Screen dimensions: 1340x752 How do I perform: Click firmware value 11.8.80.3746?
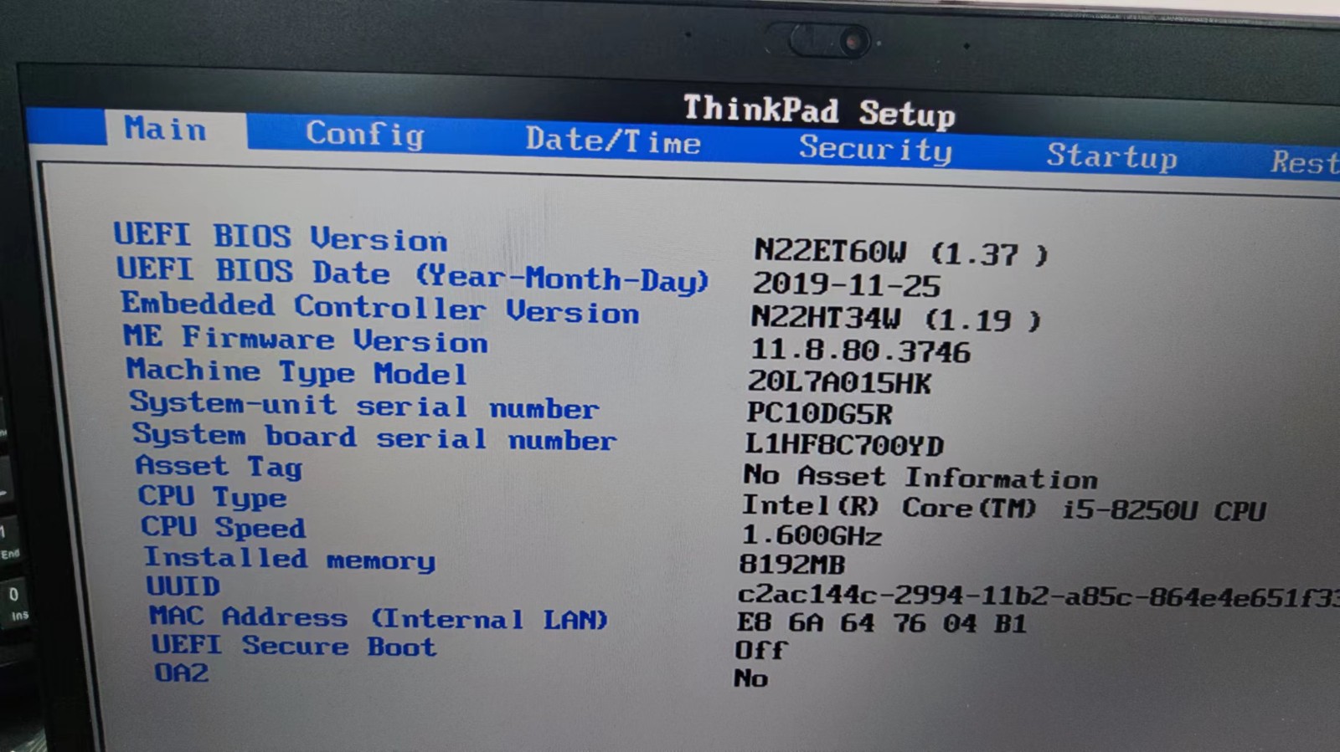click(x=860, y=350)
